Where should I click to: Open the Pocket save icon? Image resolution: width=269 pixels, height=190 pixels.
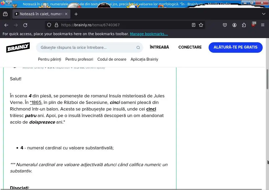(x=225, y=25)
